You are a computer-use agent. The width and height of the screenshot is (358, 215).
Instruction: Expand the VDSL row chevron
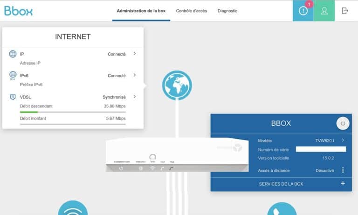tap(135, 97)
